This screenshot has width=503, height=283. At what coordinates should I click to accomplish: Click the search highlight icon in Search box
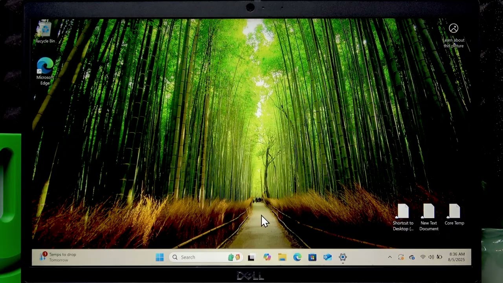pos(234,257)
